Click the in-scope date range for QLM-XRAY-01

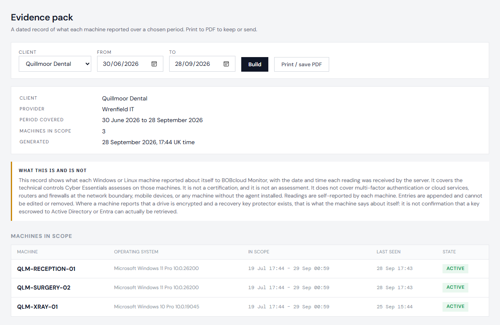[x=289, y=307]
